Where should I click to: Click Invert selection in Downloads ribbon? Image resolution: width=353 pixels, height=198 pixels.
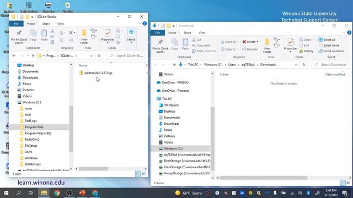pyautogui.click(x=331, y=51)
